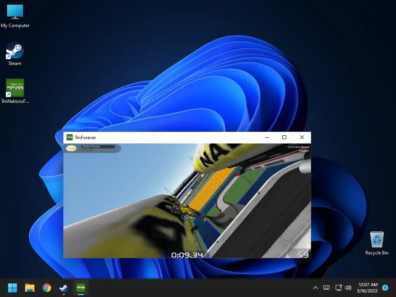
Task: Switch to Steam in the taskbar
Action: pyautogui.click(x=64, y=288)
